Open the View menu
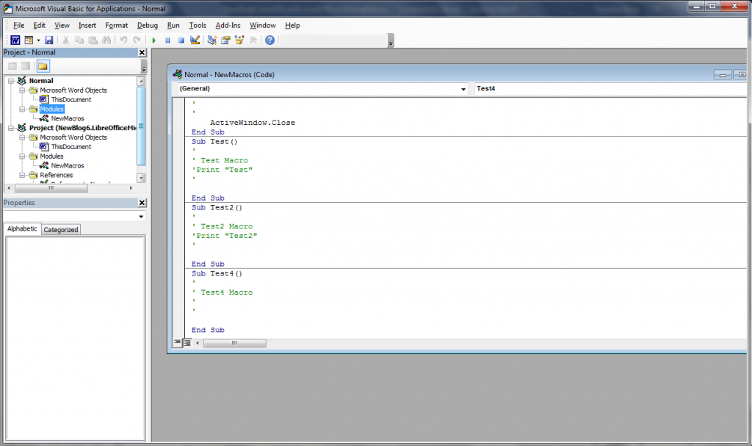 coord(62,26)
